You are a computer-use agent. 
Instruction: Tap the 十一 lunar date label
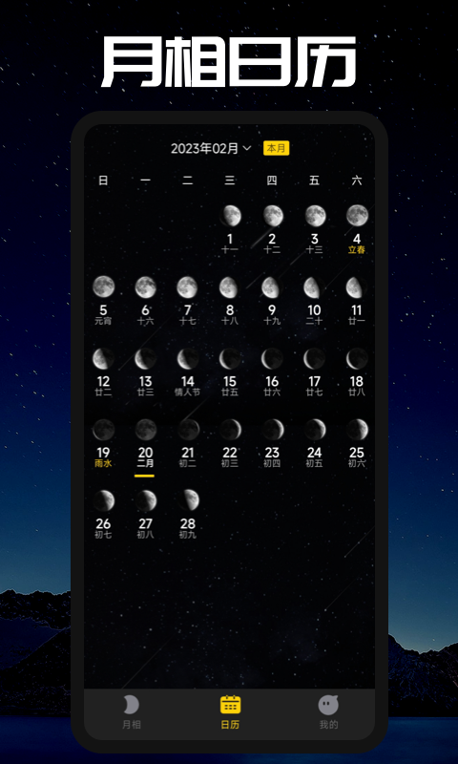pos(230,250)
